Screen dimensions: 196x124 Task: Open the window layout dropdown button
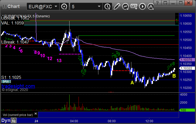(x=165, y=3)
